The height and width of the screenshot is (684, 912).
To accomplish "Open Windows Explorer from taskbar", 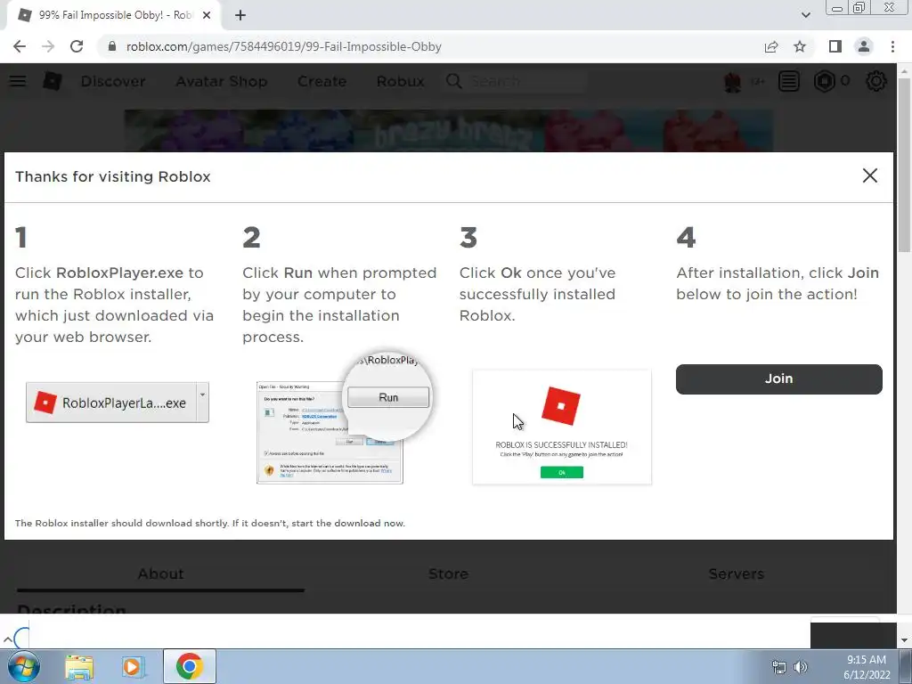I will point(79,667).
